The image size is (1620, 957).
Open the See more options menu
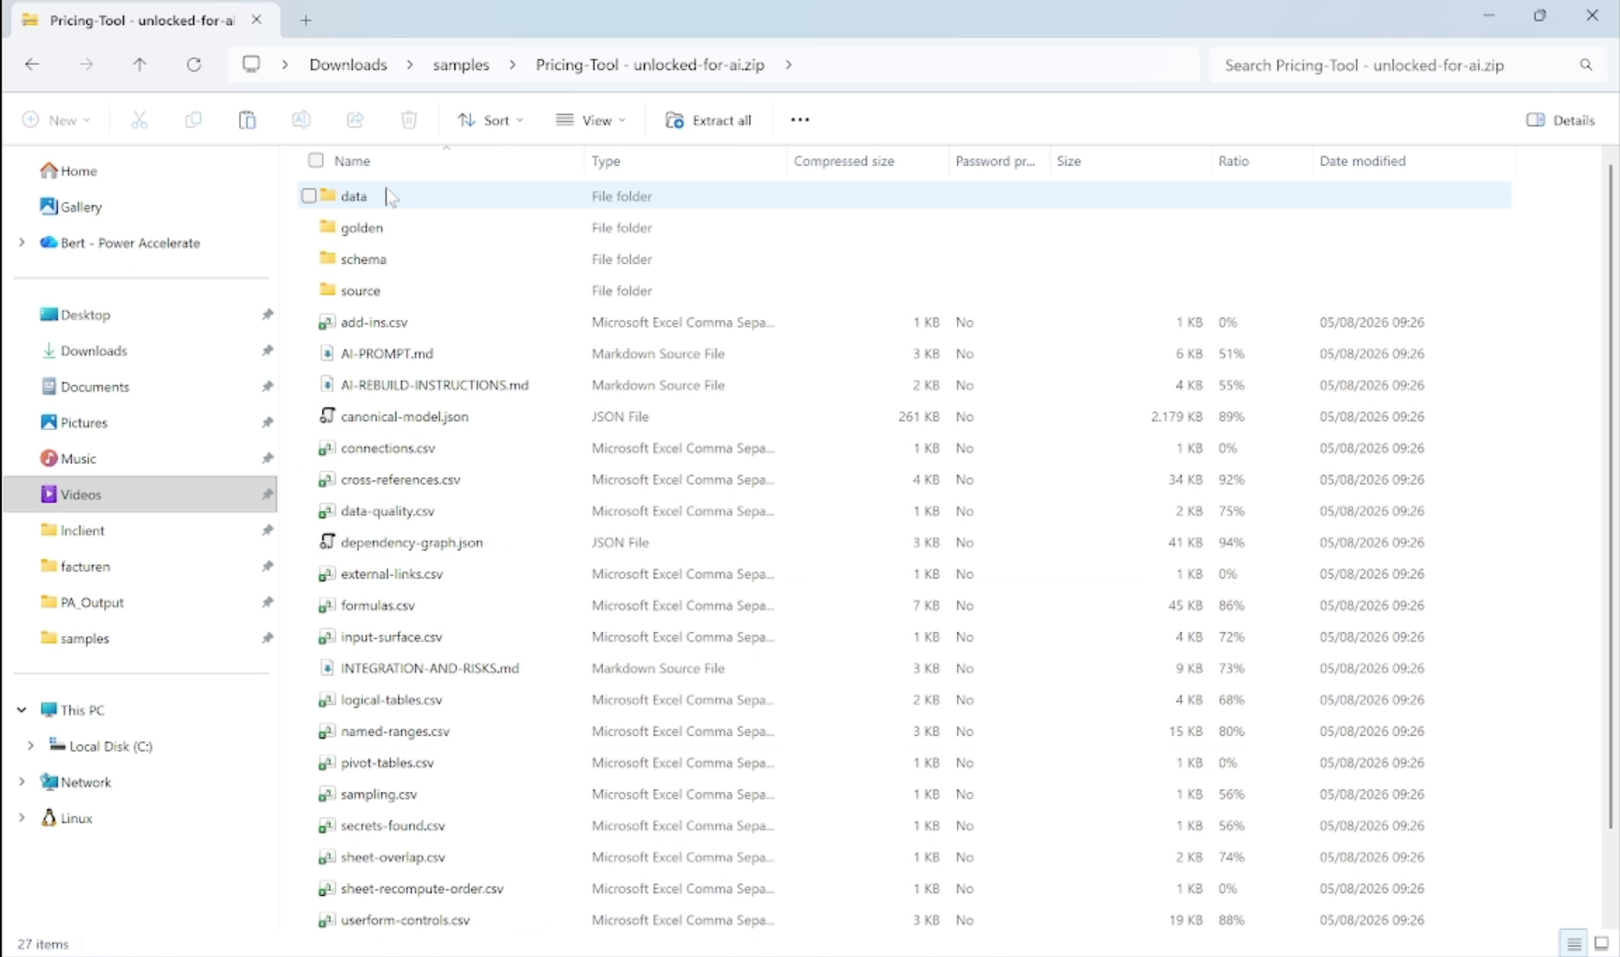pos(800,120)
